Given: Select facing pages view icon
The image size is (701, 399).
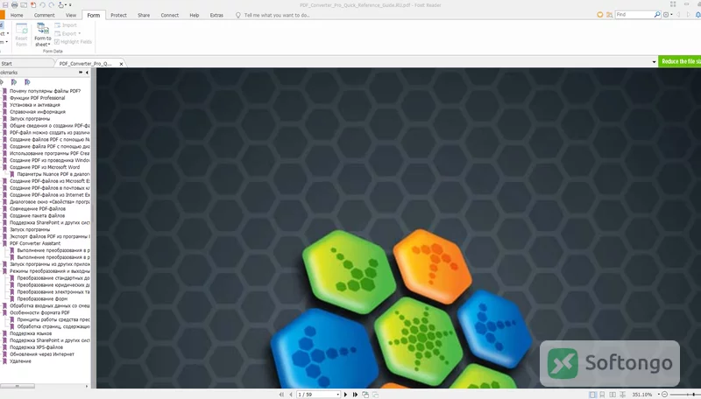Looking at the screenshot, I should point(612,395).
